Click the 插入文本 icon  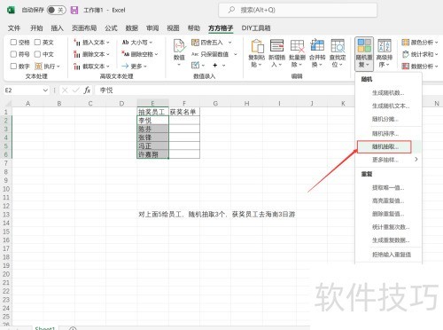77,43
